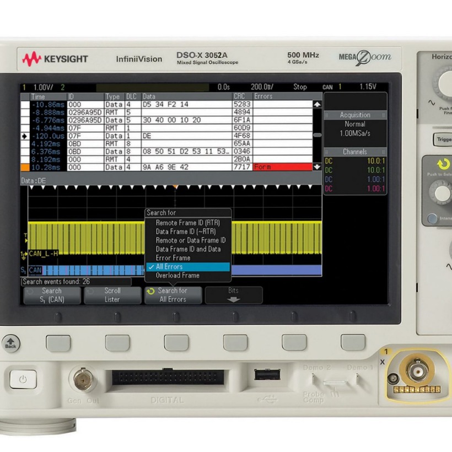Viewport: 452px width, 452px height.
Task: Click the 0.0s delay readout
Action: (223, 87)
